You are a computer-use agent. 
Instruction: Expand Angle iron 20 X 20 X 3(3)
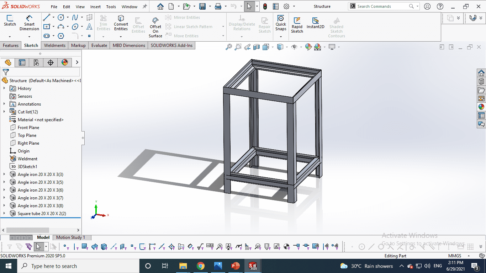click(x=4, y=175)
